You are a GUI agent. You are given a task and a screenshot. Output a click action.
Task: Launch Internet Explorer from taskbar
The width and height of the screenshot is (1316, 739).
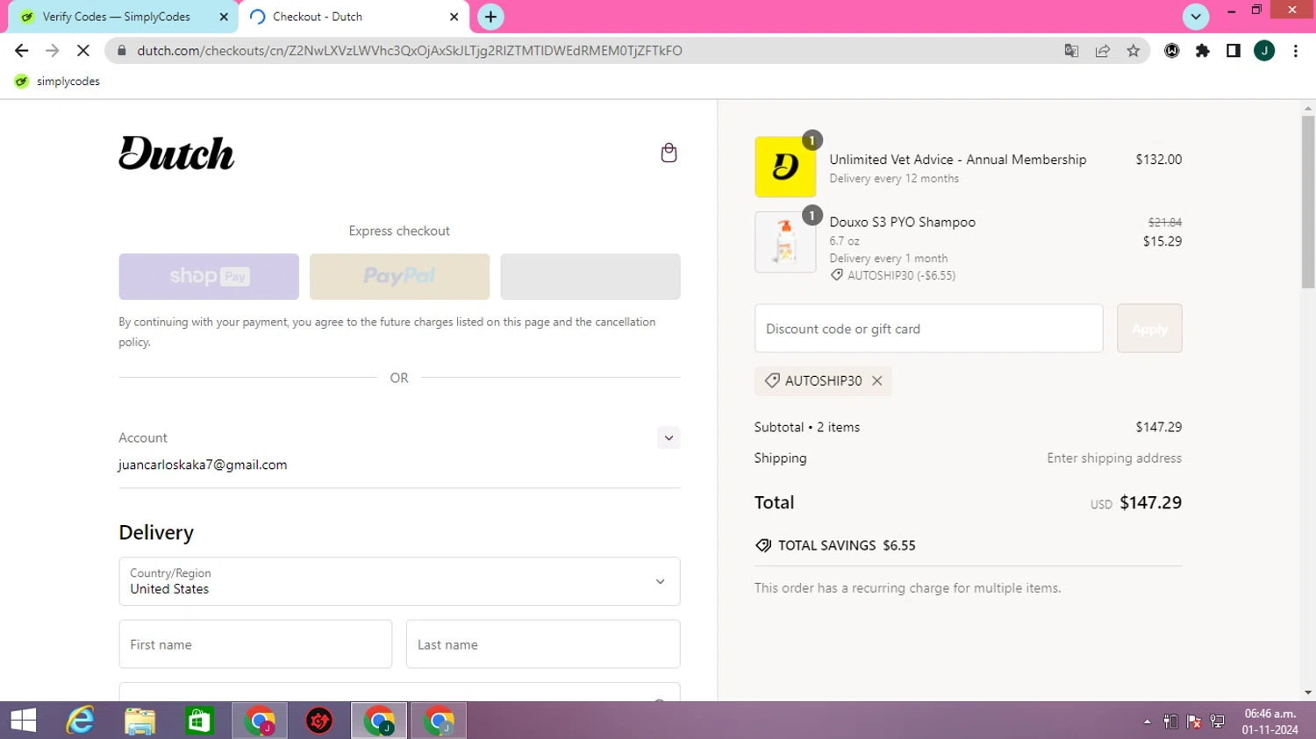click(81, 721)
